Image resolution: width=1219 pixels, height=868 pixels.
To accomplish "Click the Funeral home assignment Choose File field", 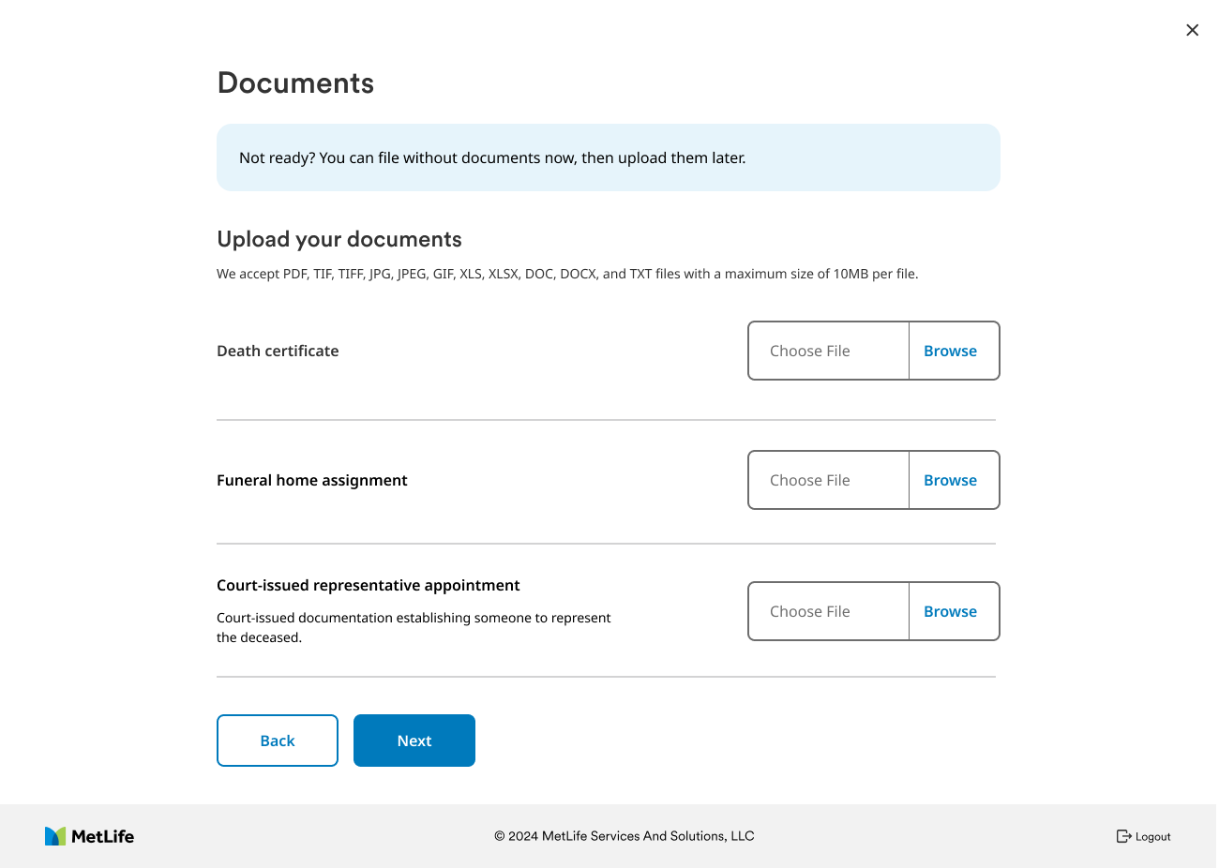I will (x=829, y=480).
